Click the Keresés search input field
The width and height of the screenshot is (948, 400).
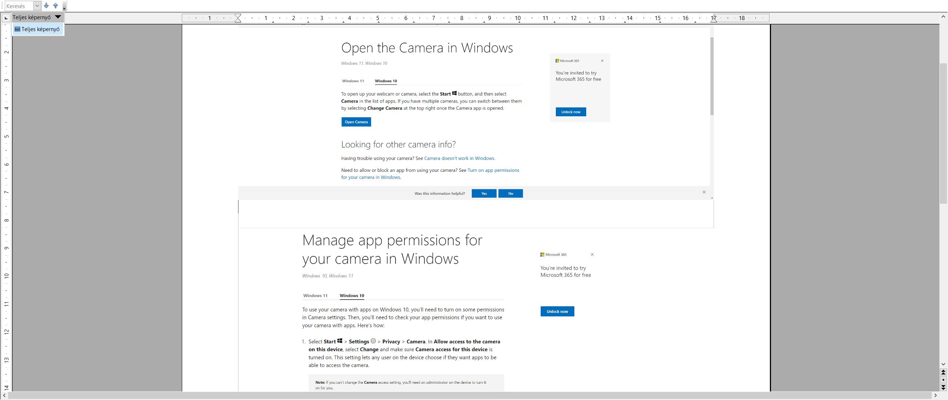[x=19, y=6]
